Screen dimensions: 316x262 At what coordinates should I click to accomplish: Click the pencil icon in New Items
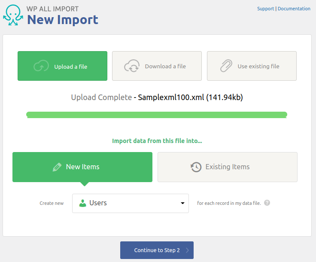point(57,167)
